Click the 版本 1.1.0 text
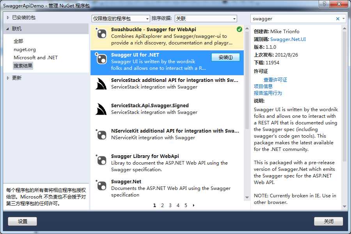Screen dimensions: 351x234 [x=265, y=47]
